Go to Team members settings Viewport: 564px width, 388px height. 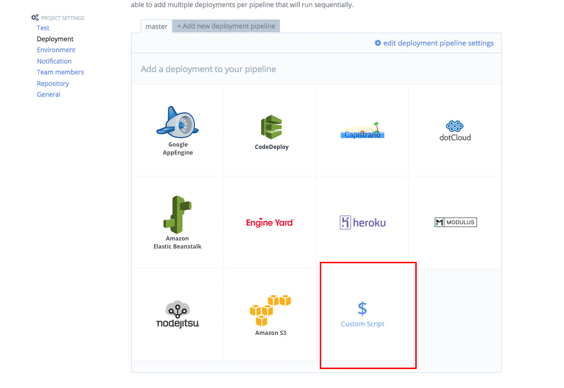point(60,72)
